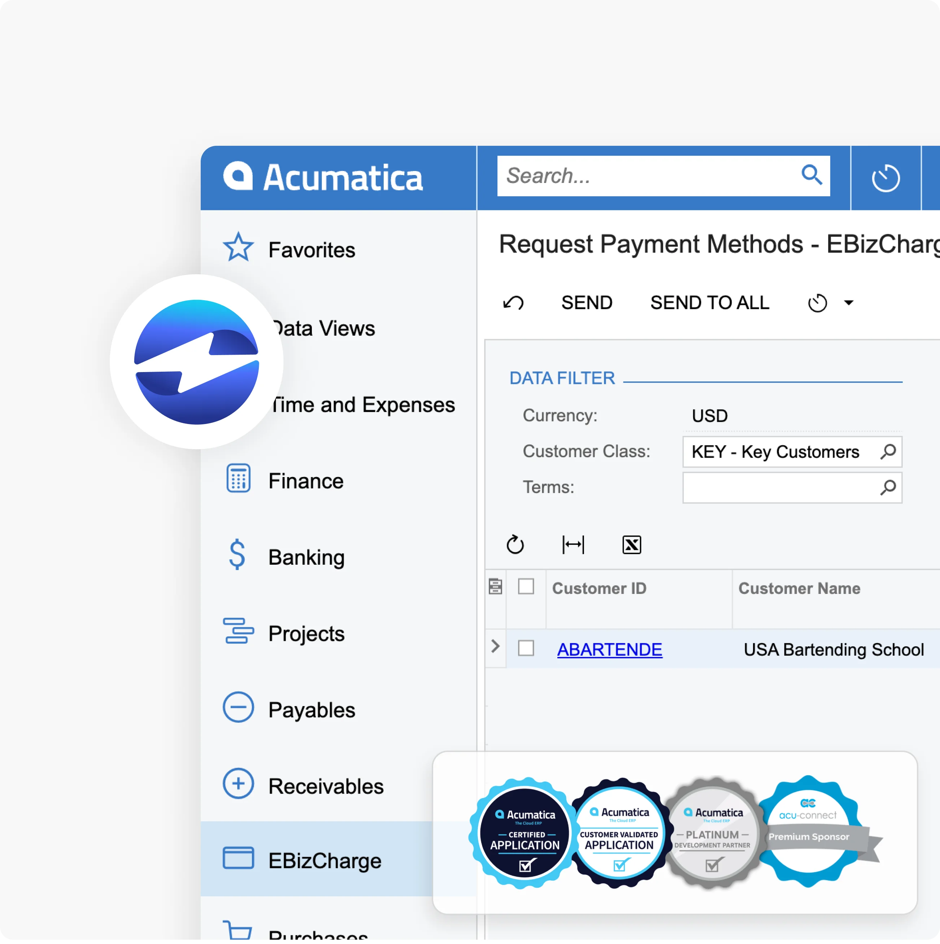Click the EBizCharge credit card icon
The width and height of the screenshot is (940, 944).
coord(238,858)
